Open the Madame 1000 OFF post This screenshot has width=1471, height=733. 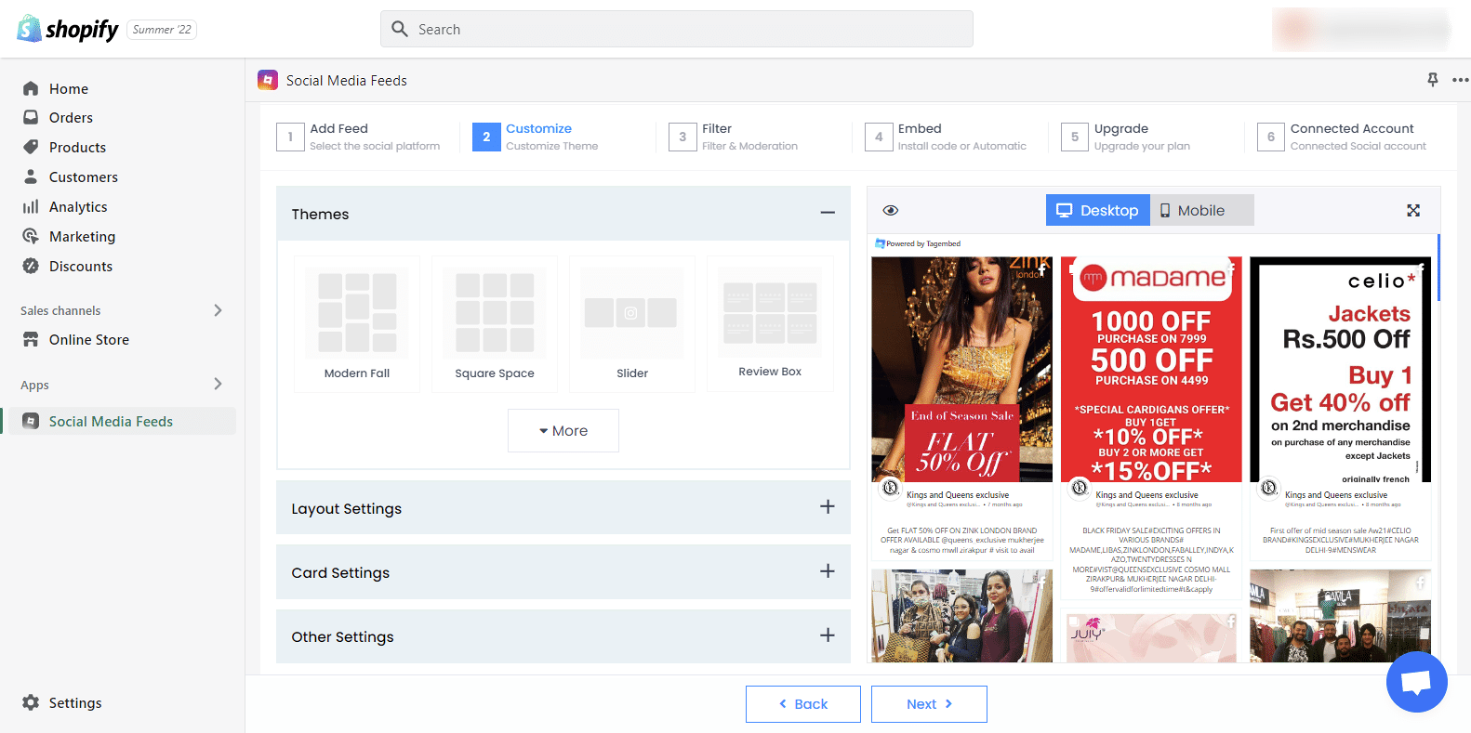point(1151,369)
